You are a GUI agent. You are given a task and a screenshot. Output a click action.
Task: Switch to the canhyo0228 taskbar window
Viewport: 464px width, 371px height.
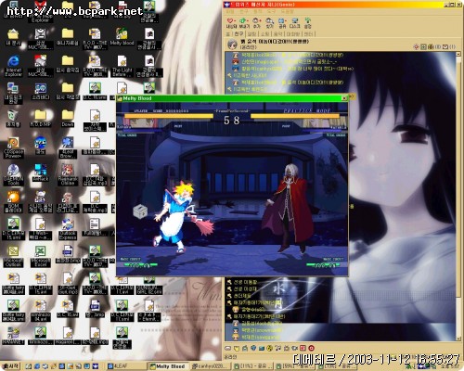(x=211, y=366)
